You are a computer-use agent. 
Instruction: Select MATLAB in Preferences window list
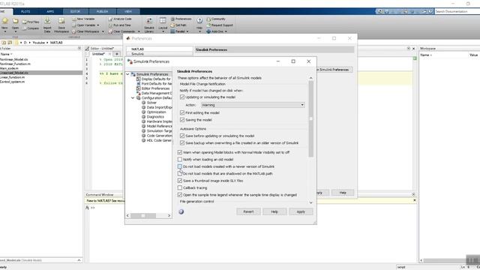pyautogui.click(x=137, y=49)
